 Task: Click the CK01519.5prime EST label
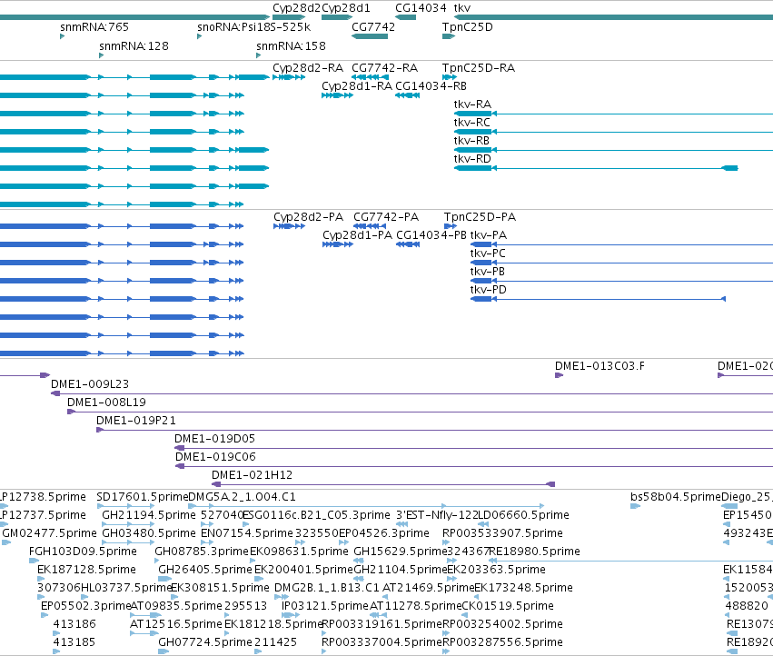point(508,606)
